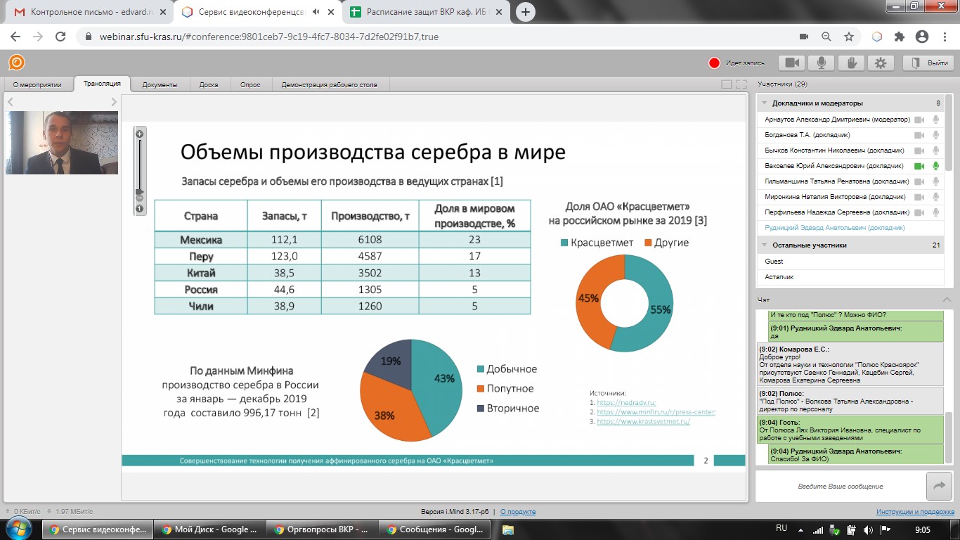
Task: Open the Chrome three-dot menu
Action: [944, 37]
